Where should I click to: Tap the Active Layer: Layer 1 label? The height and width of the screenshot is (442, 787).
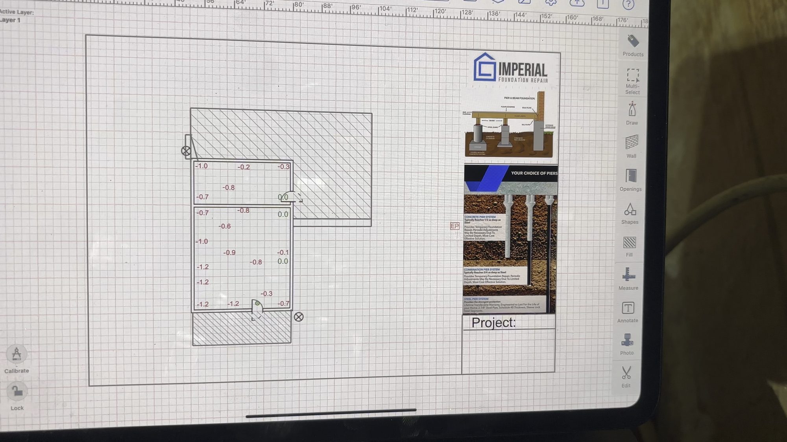point(17,16)
